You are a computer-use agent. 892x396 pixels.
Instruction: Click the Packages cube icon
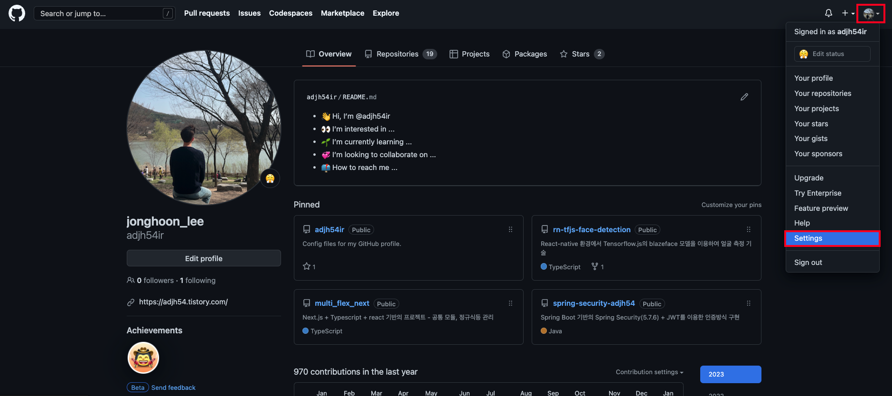pos(507,54)
